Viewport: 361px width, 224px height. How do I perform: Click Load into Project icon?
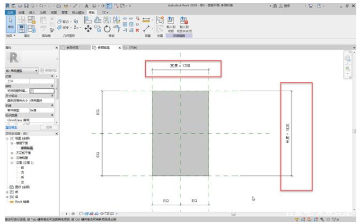coord(171,25)
